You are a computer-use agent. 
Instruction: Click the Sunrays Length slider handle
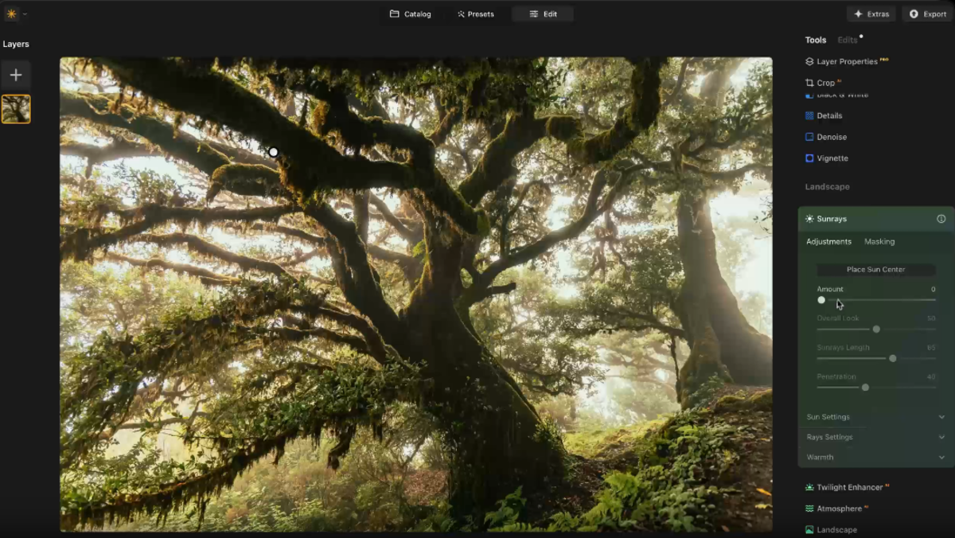pyautogui.click(x=893, y=359)
